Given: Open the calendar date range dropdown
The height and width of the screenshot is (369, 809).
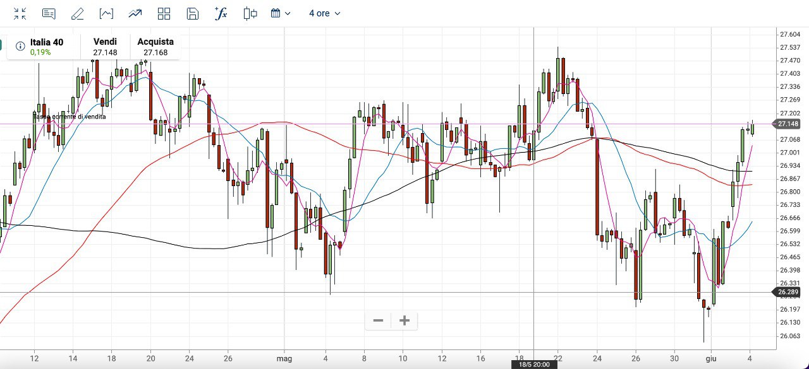Looking at the screenshot, I should [281, 13].
